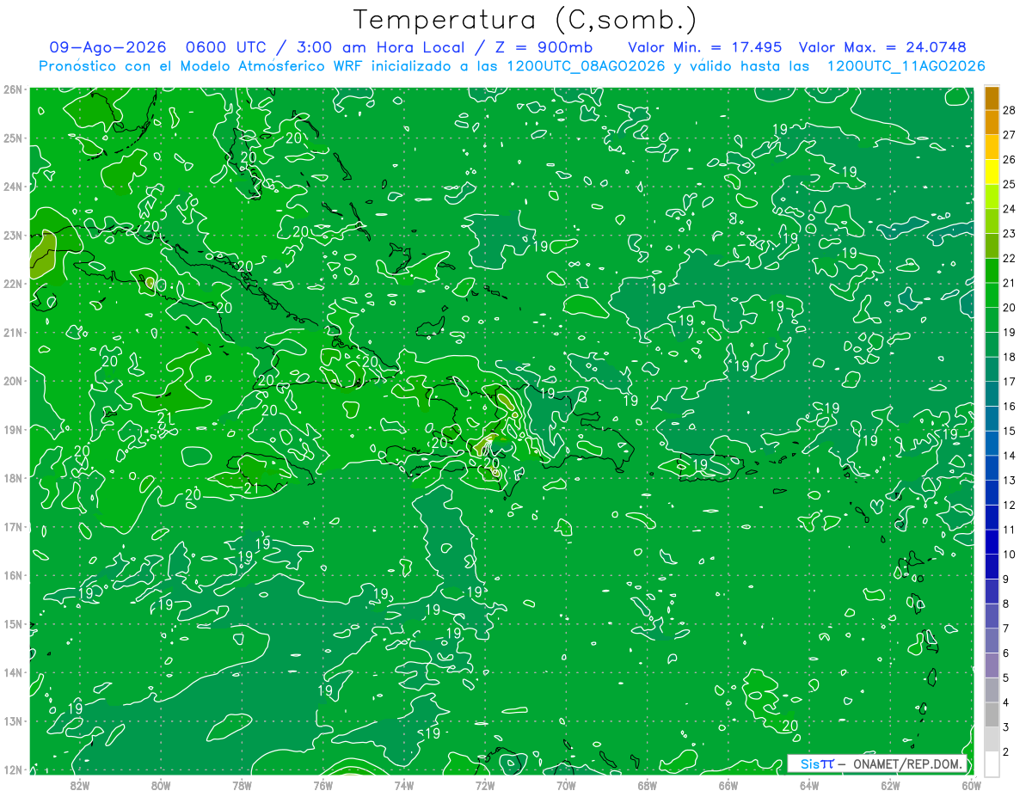Screen dimensions: 1032x797
Task: Click the lime swatch between 24 and 25
Action: pyautogui.click(x=992, y=197)
